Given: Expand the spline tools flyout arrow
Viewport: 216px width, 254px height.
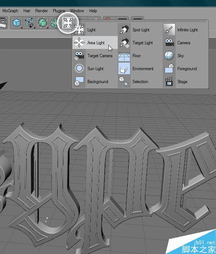Looking at the screenshot, I should (x=34, y=28).
